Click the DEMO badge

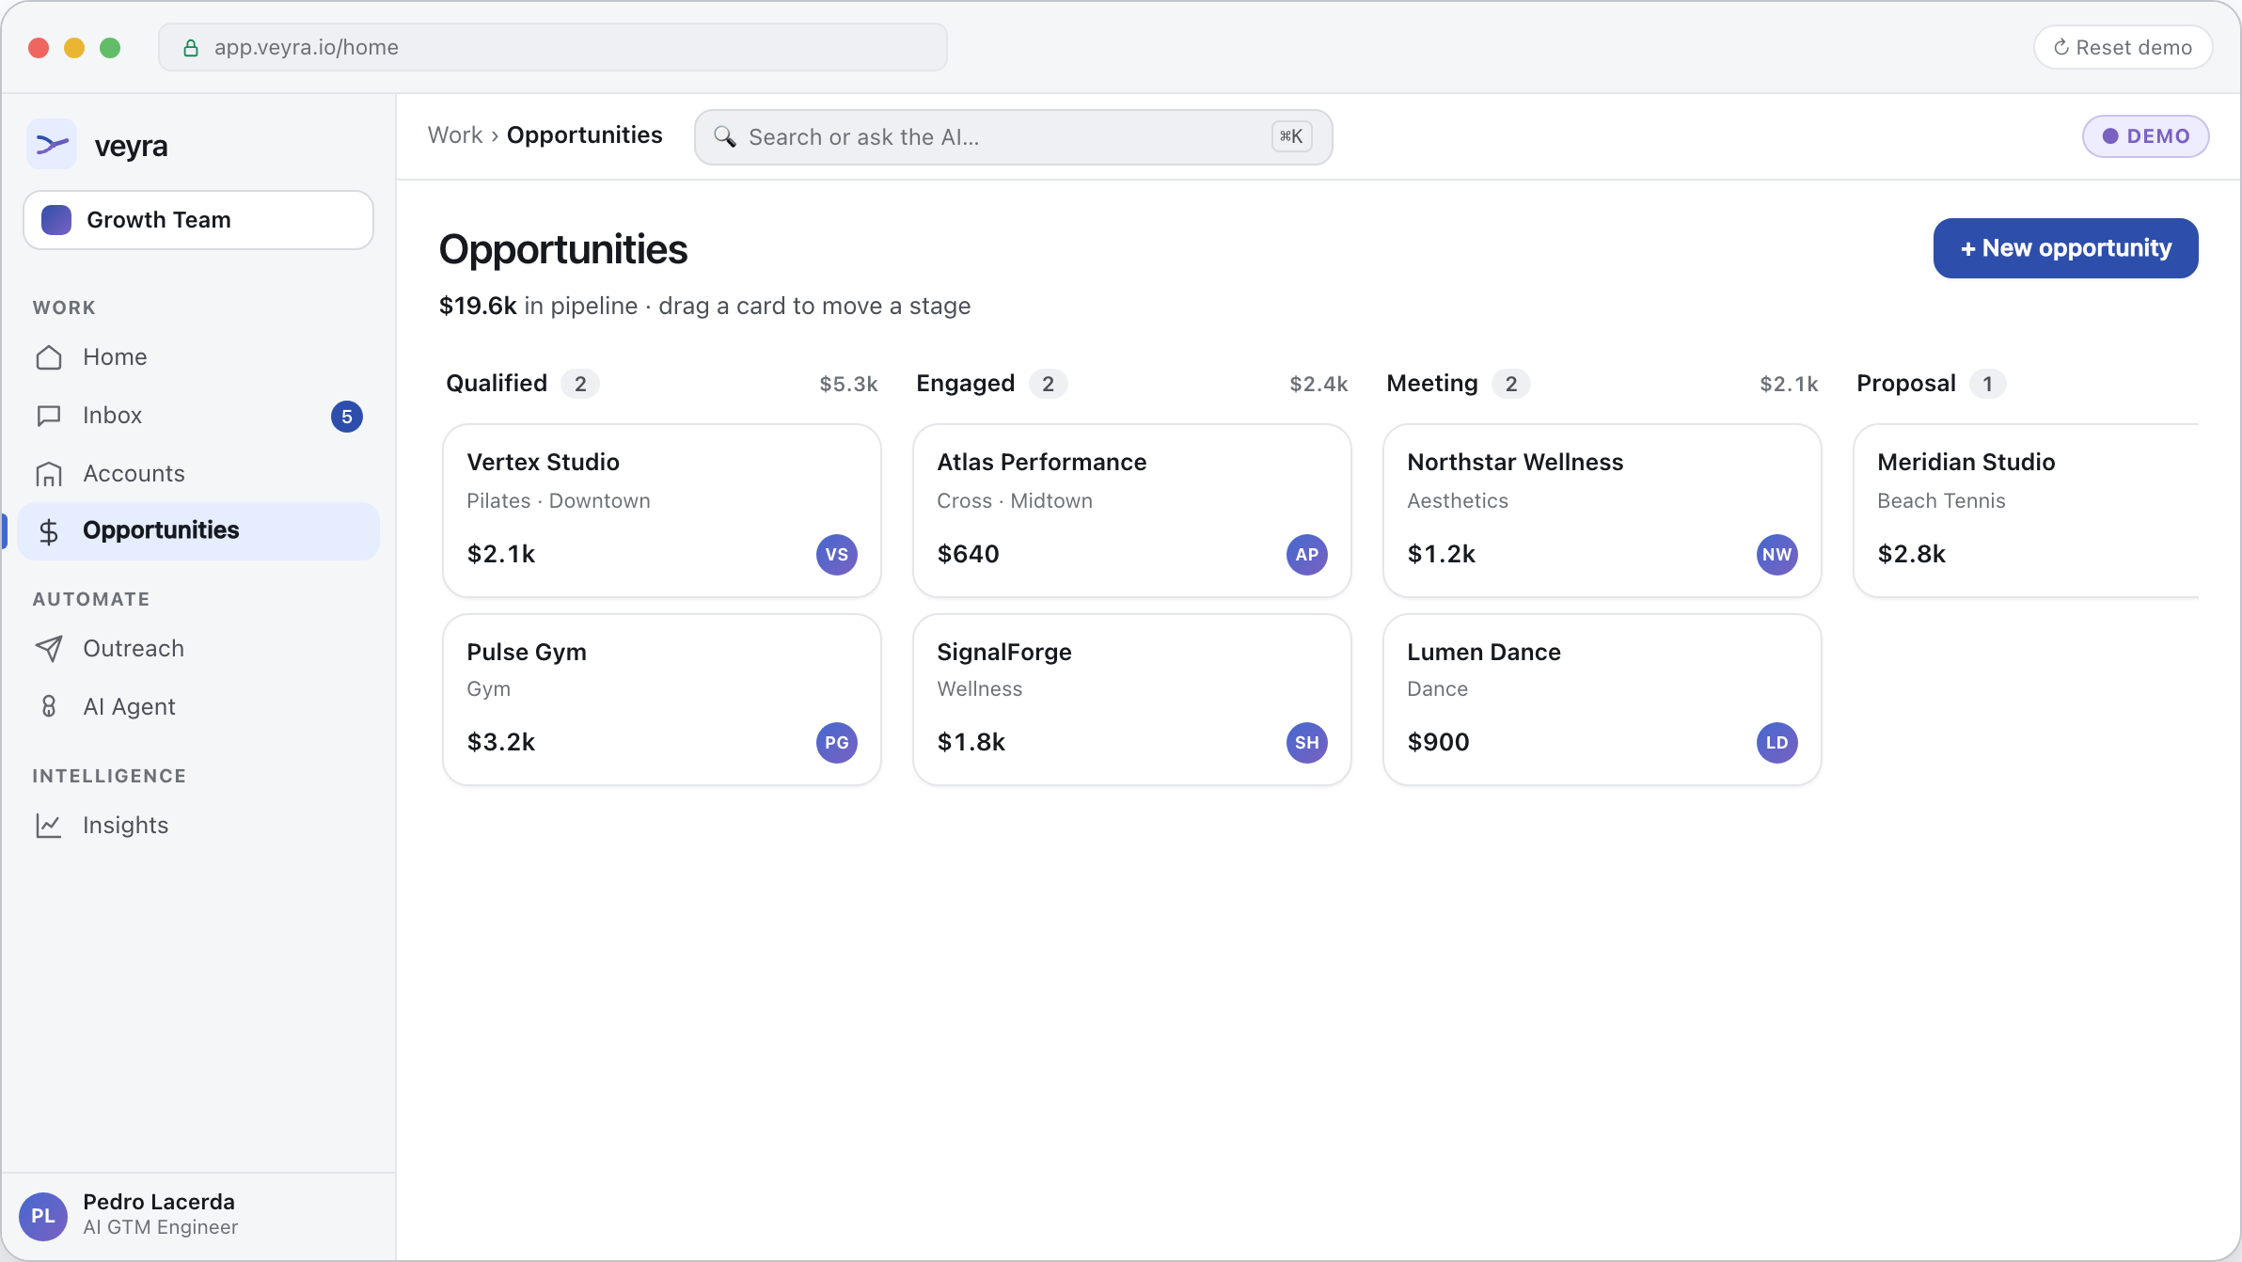tap(2145, 136)
